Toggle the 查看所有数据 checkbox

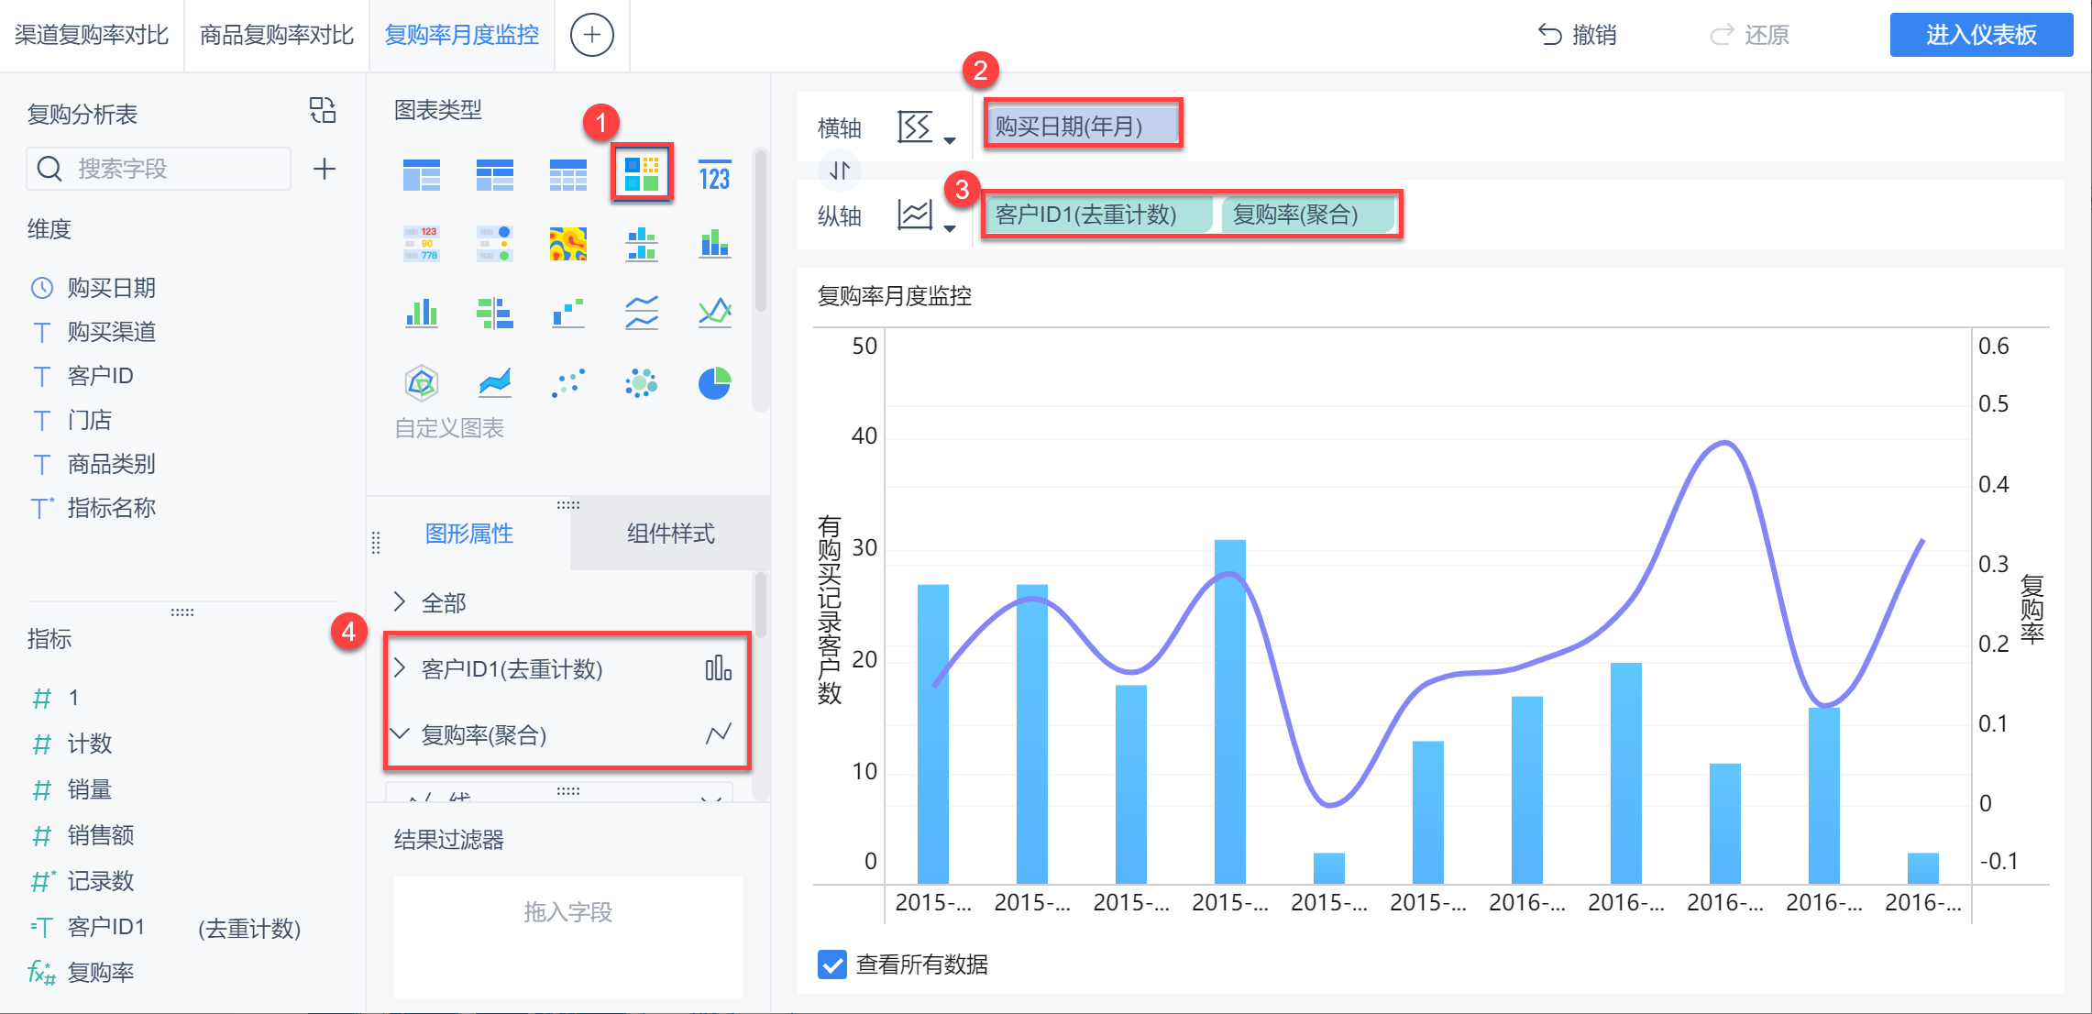tap(831, 964)
